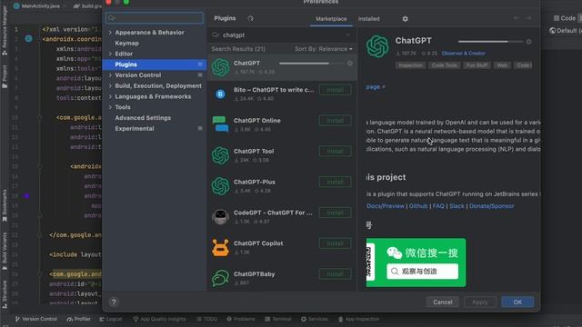
Task: Expand the Editor settings category
Action: [110, 54]
